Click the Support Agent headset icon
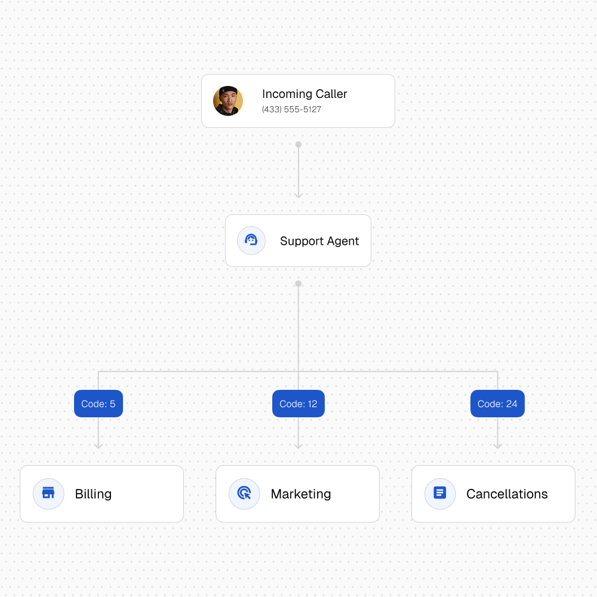This screenshot has height=597, width=597. (x=251, y=241)
